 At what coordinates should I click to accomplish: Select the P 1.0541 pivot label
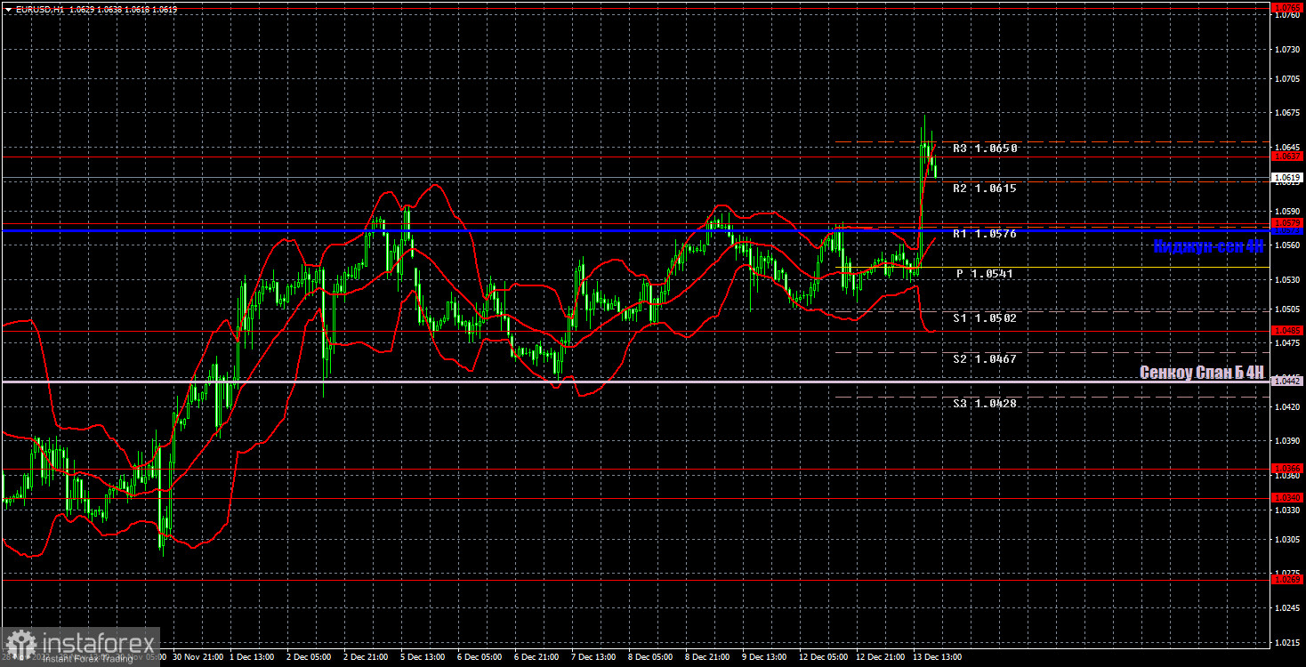pyautogui.click(x=985, y=274)
